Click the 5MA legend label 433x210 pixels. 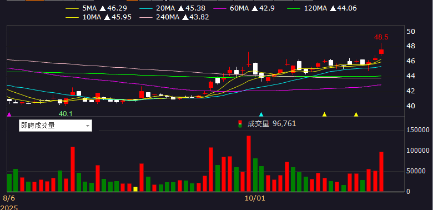pyautogui.click(x=90, y=8)
